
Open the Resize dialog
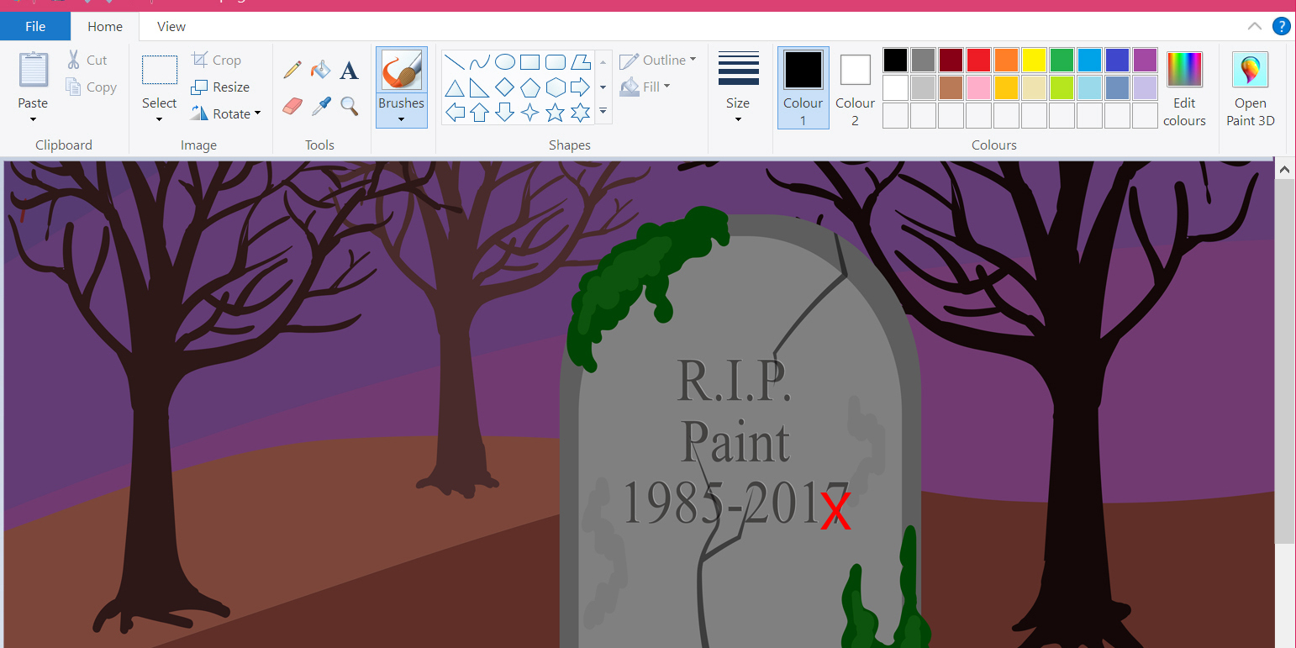pyautogui.click(x=220, y=87)
